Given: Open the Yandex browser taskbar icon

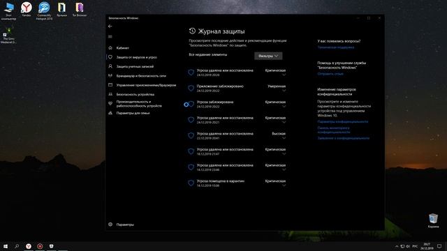Looking at the screenshot, I should tap(29, 246).
